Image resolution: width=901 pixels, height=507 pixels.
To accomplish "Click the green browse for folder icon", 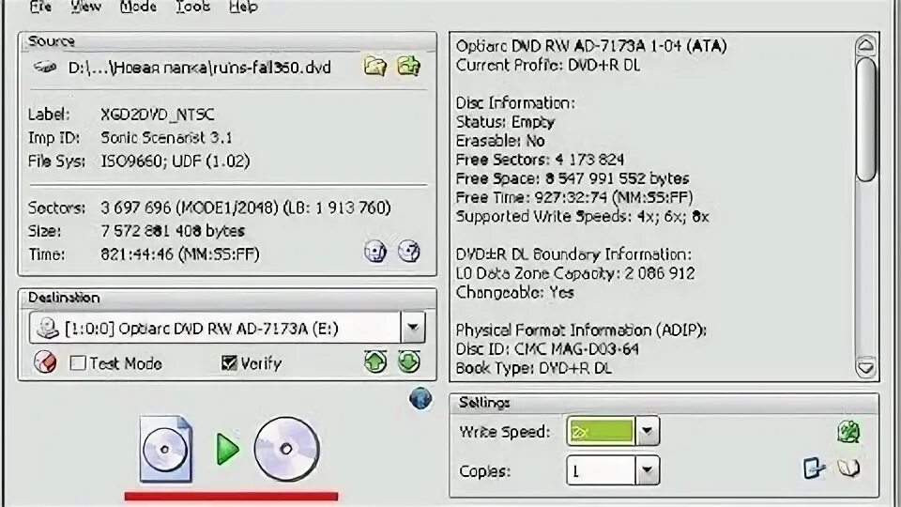I will pyautogui.click(x=408, y=66).
